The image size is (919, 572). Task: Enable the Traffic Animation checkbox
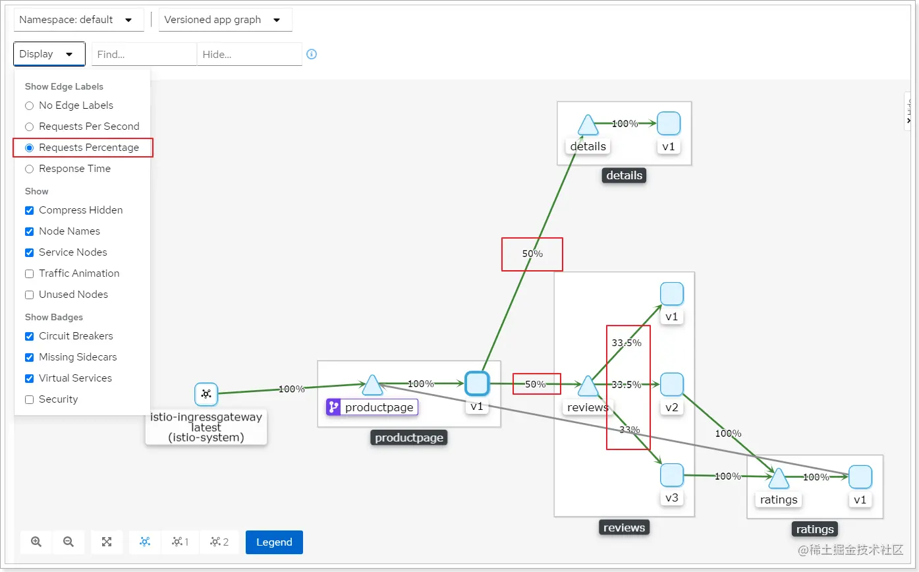point(29,273)
